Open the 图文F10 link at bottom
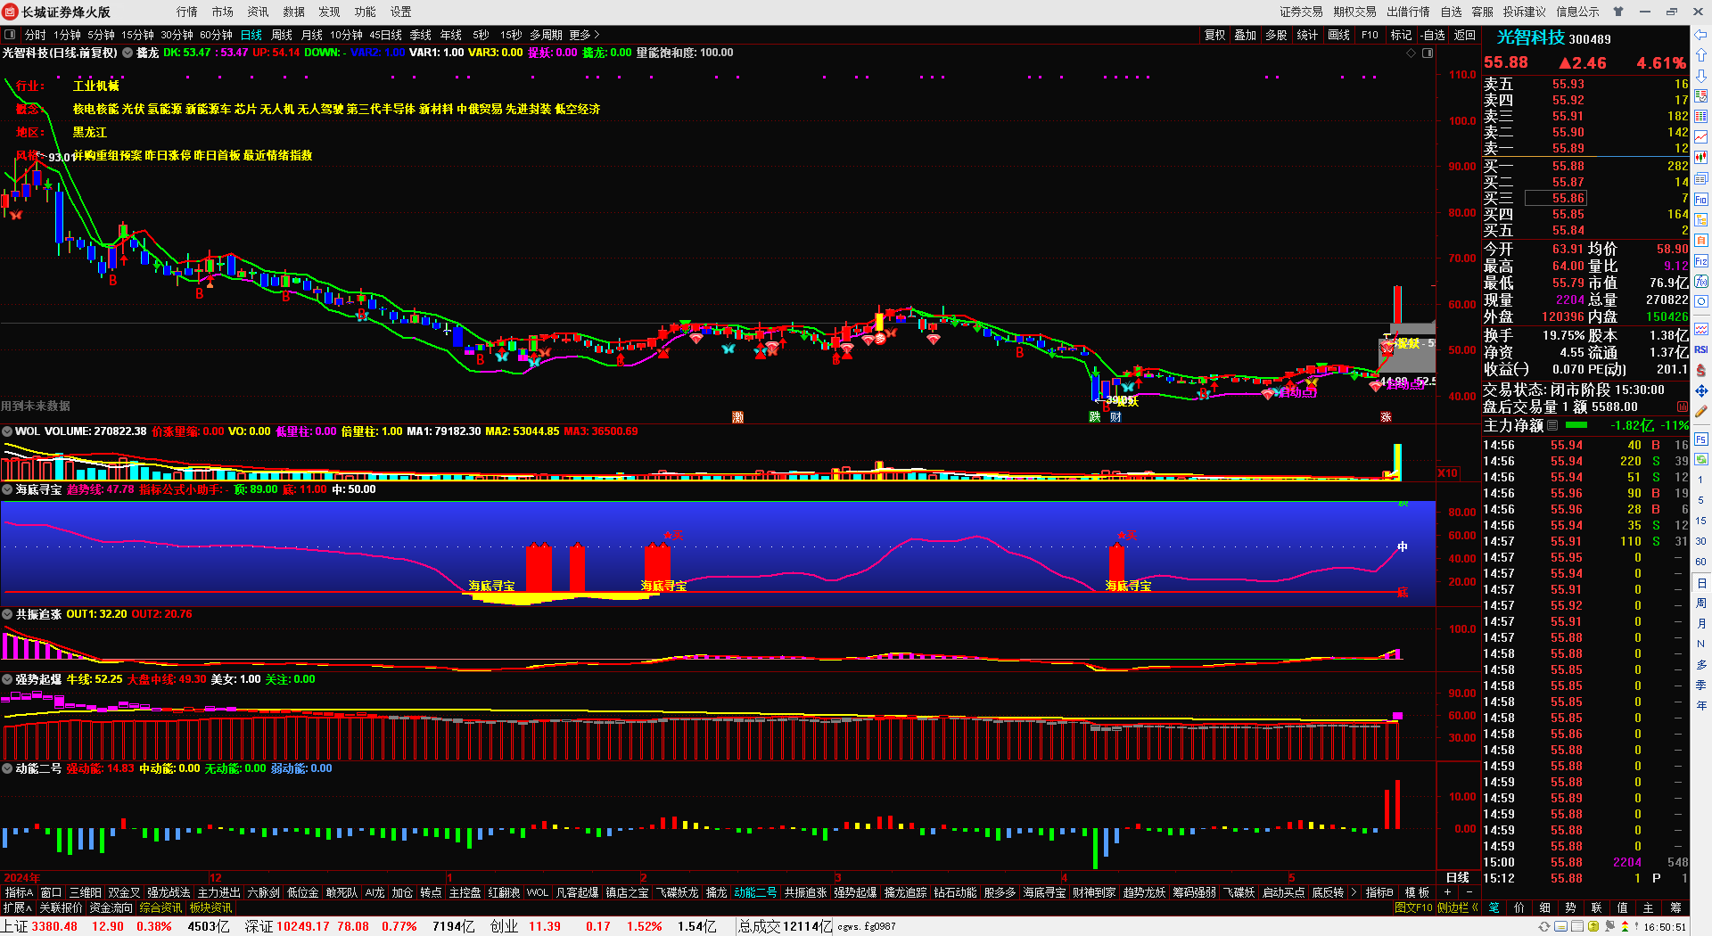1712x936 pixels. (x=1413, y=907)
